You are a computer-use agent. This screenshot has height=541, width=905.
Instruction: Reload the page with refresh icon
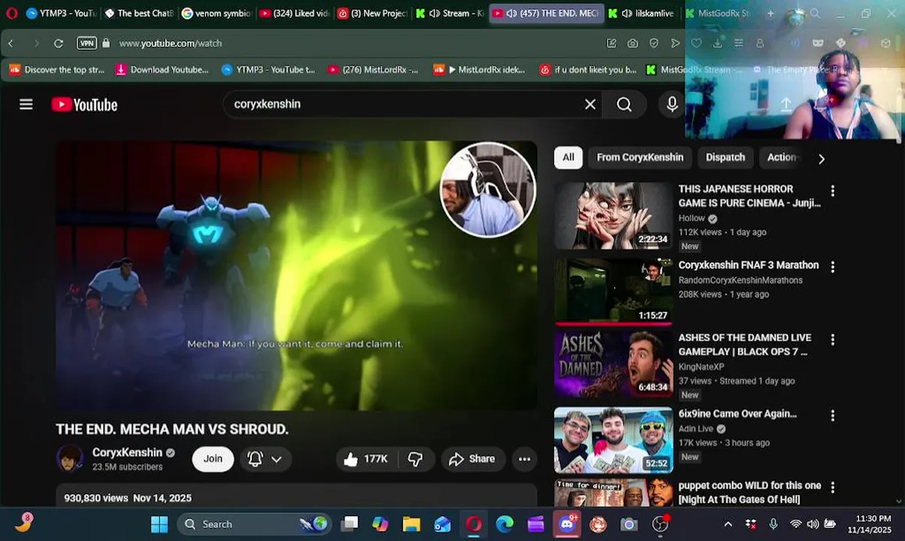point(59,44)
